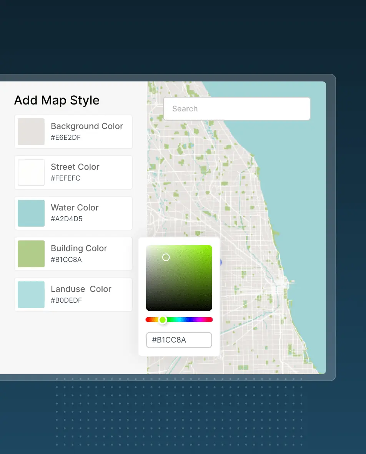Select the Water Color label
The height and width of the screenshot is (454, 366).
pos(75,207)
